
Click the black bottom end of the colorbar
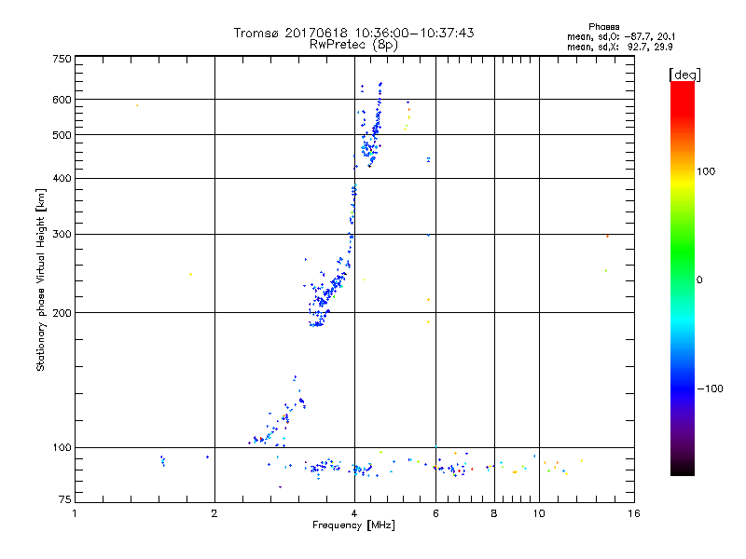(682, 470)
